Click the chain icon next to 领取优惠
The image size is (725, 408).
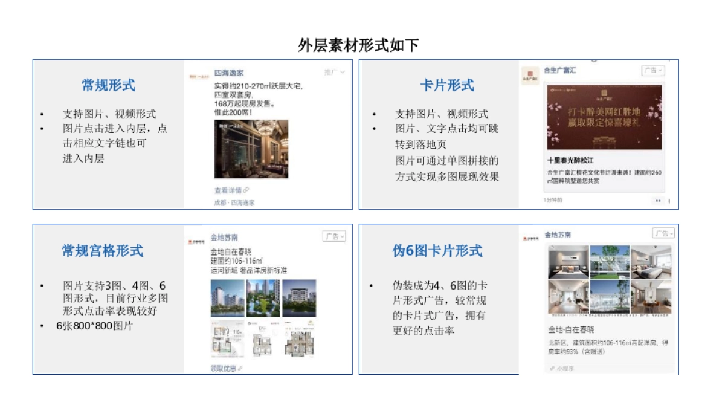point(240,368)
